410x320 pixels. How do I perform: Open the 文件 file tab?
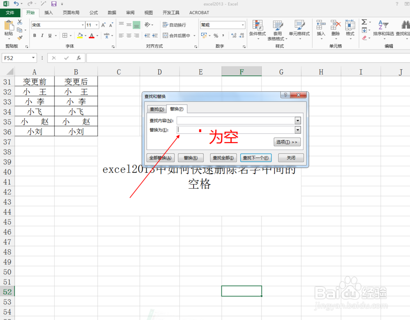pos(10,13)
